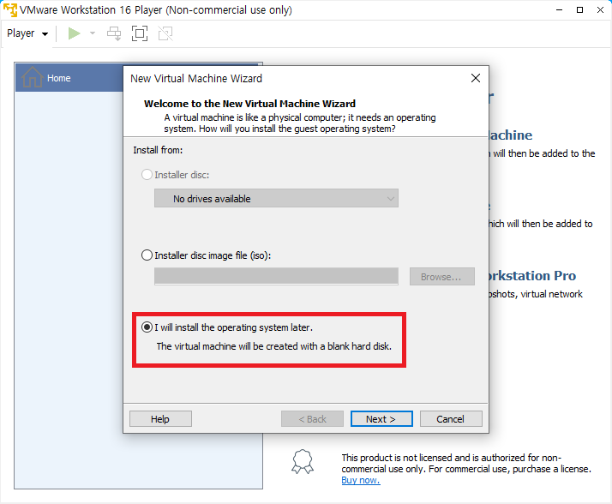Click the < Back button
Screen dimensions: 612x504
312,419
